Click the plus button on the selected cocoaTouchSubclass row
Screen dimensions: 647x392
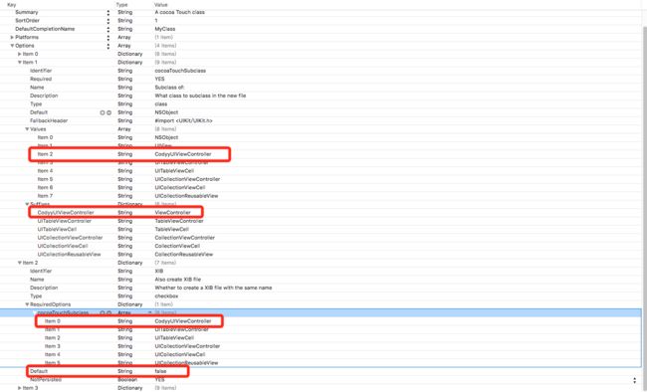tap(103, 312)
